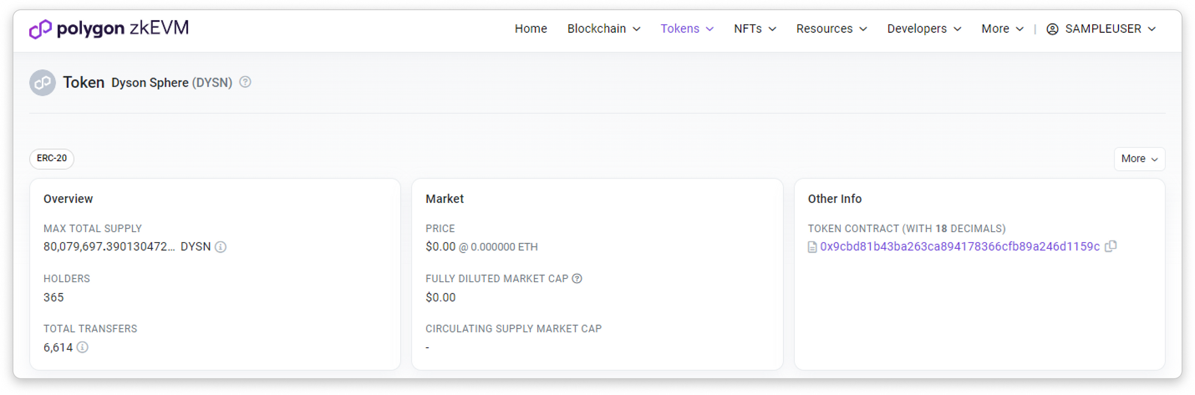This screenshot has width=1195, height=395.
Task: Go to the Home page
Action: 531,29
